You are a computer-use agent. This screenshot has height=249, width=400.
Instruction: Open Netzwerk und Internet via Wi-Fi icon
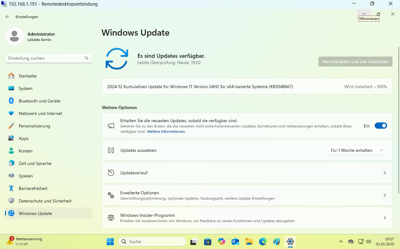click(11, 113)
